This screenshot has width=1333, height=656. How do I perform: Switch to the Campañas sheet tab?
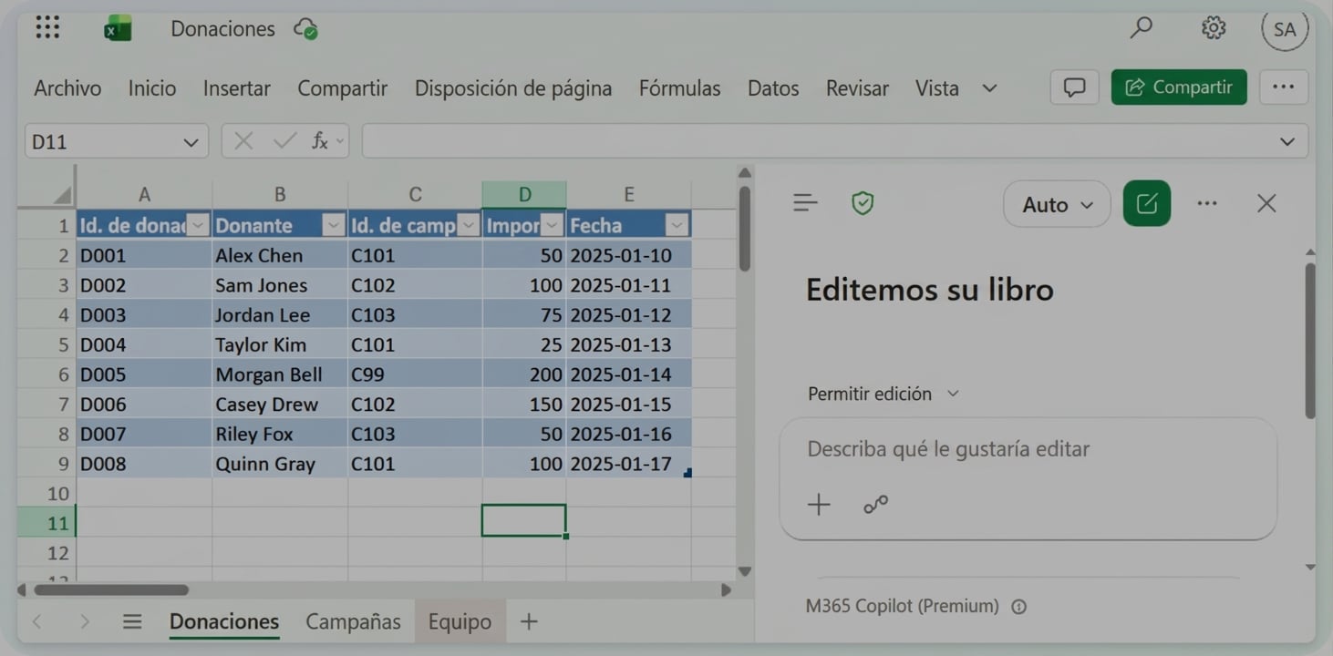point(353,622)
